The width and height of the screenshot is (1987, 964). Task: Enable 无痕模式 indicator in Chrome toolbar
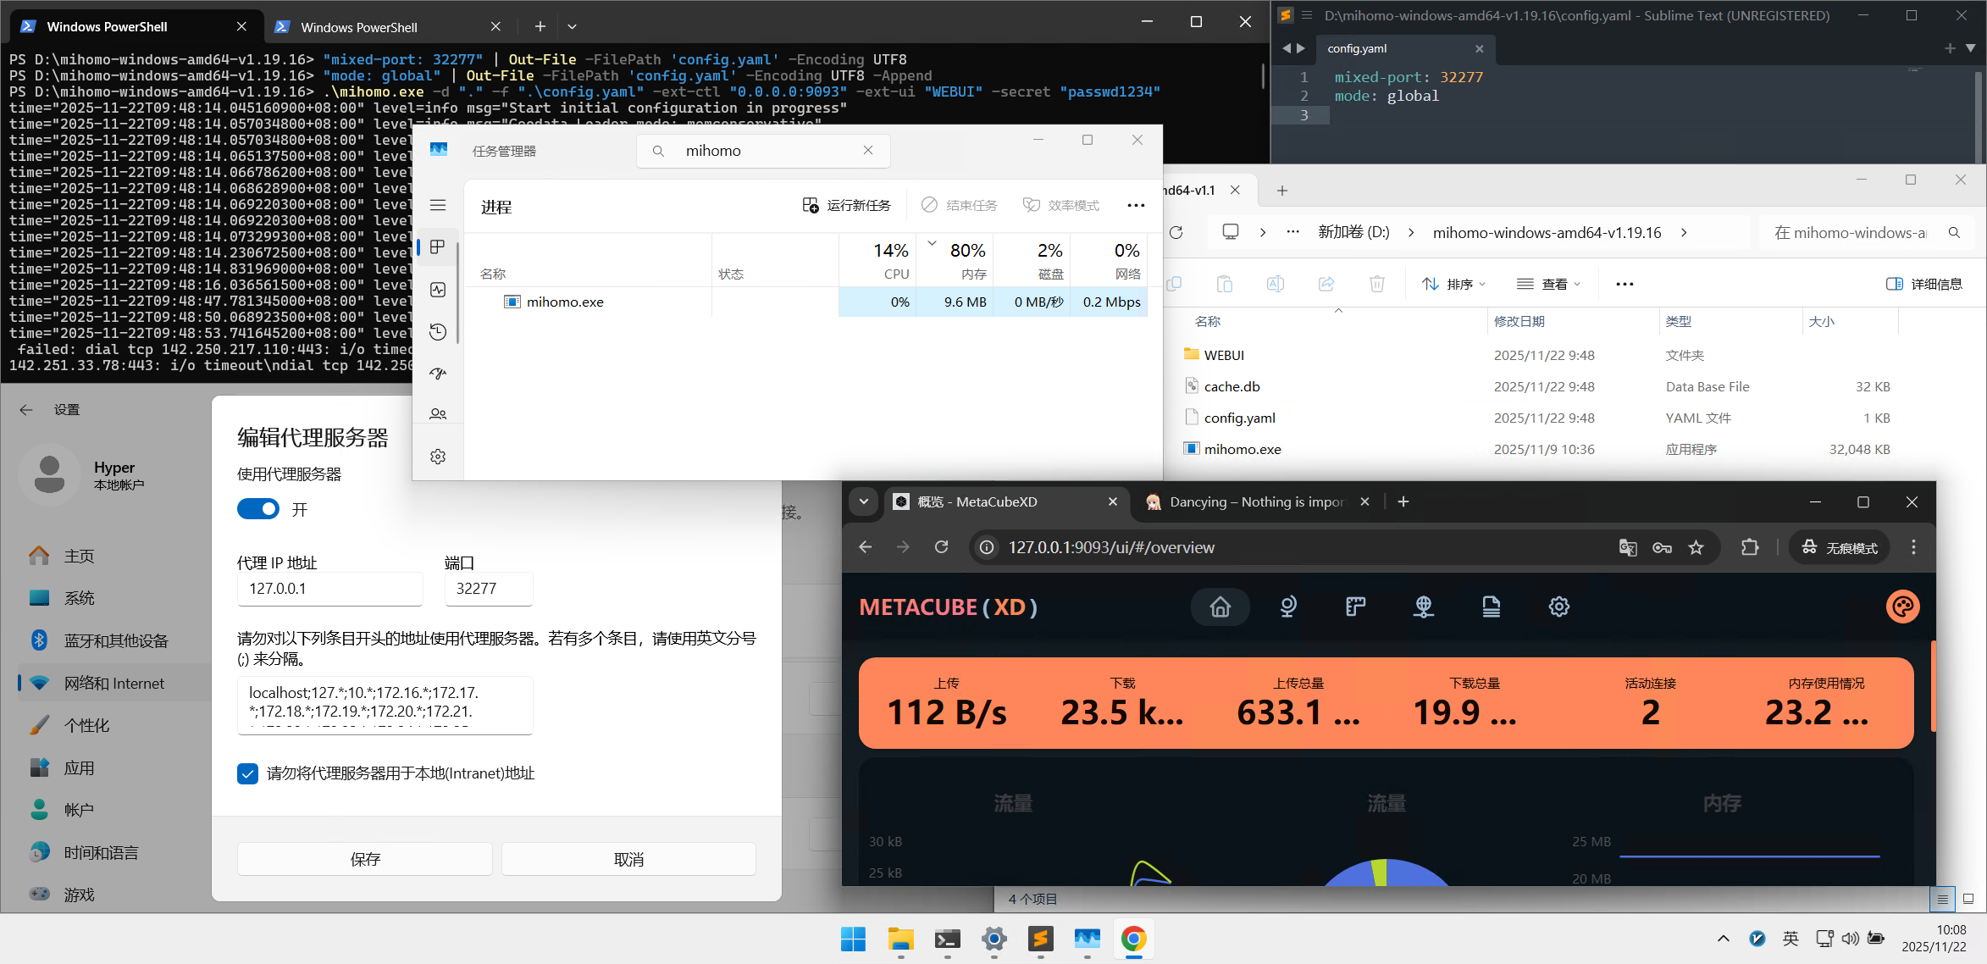[1838, 546]
